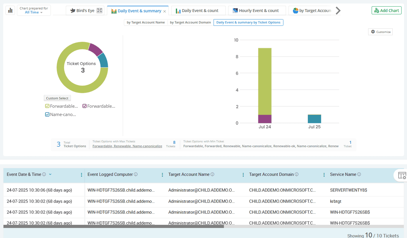Screen dimensions: 407x238
Task: Click info icon next to Service Name
Action: (x=359, y=174)
